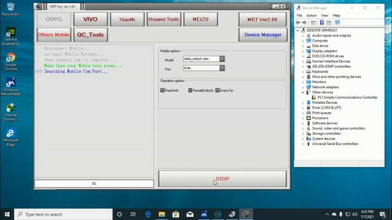Open Internet Download Manager desktop icon
Image resolution: width=392 pixels, height=220 pixels.
[x=10, y=112]
